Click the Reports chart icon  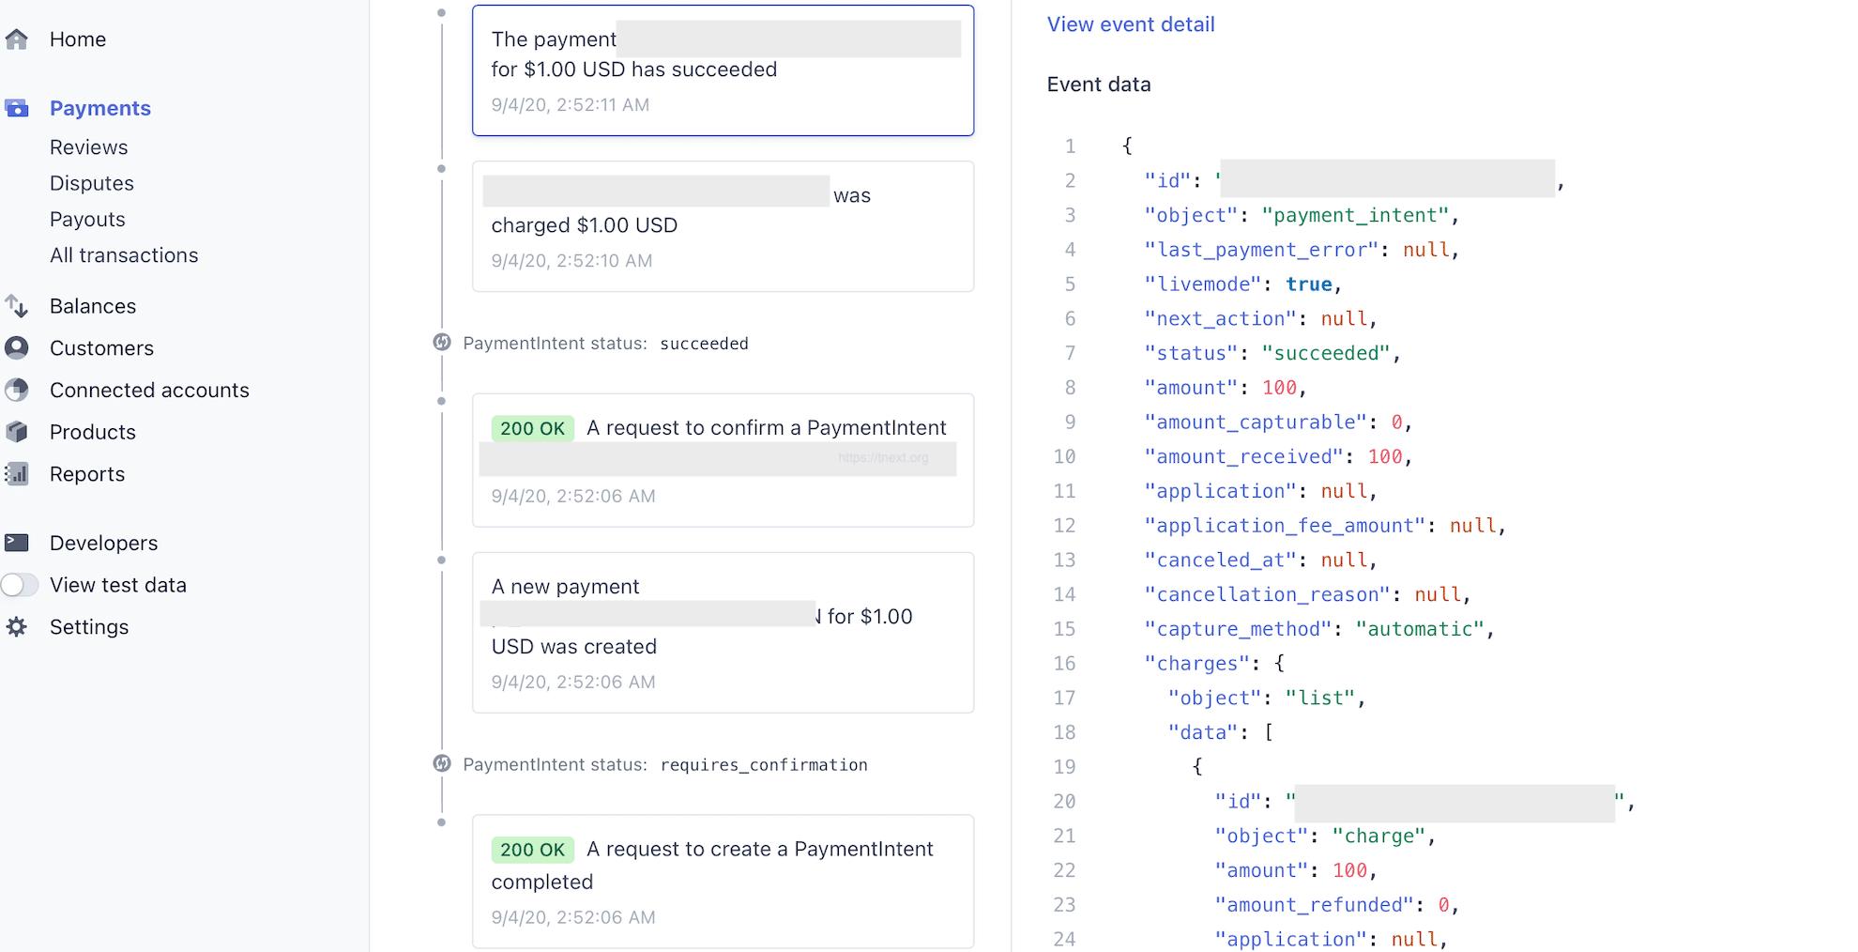(17, 474)
